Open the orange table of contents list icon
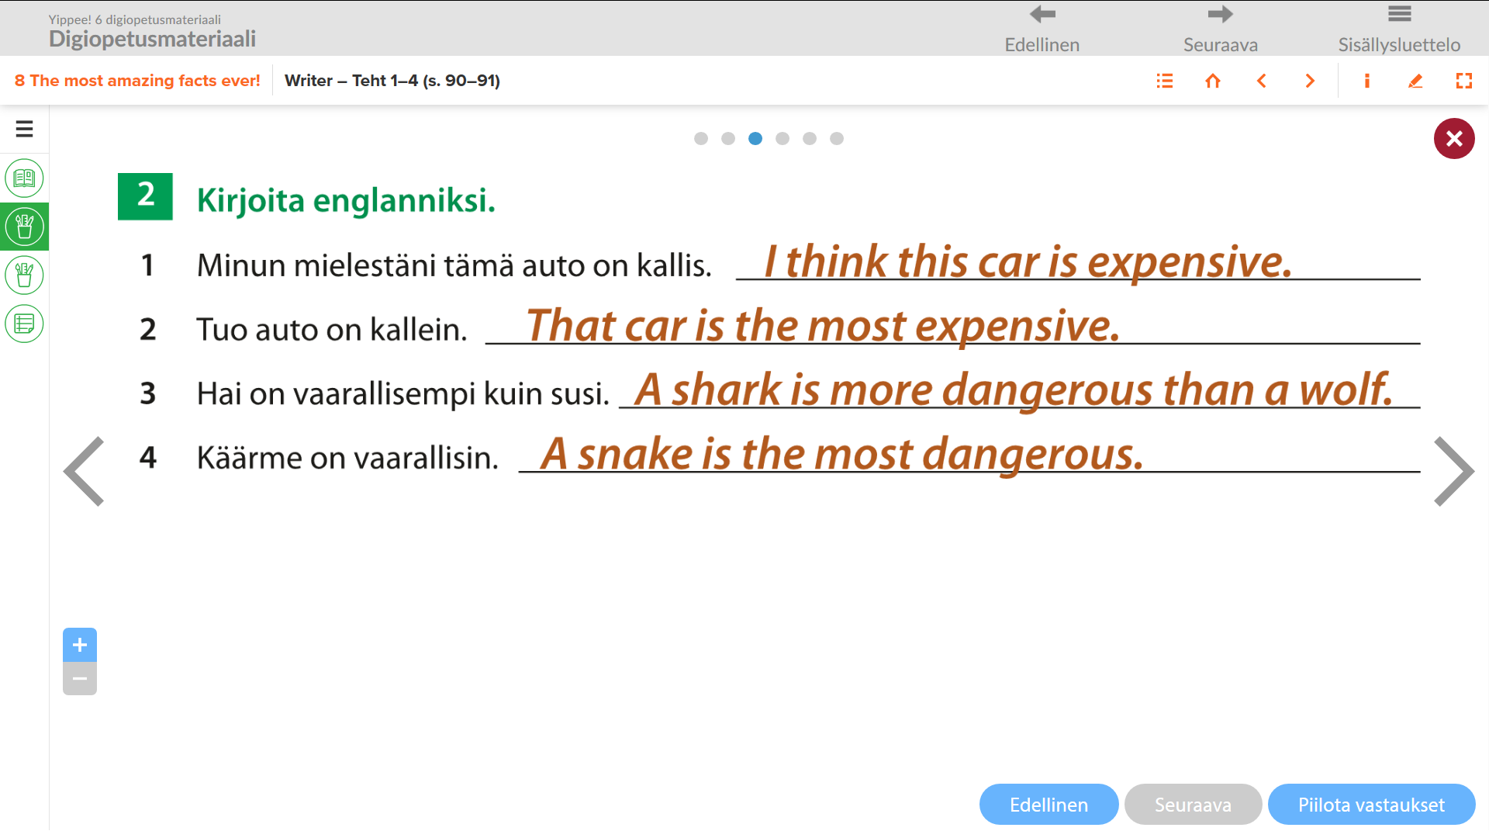Viewport: 1489px width, 838px height. [x=1164, y=81]
